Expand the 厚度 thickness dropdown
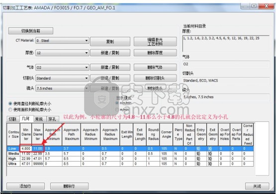 pyautogui.click(x=62, y=53)
